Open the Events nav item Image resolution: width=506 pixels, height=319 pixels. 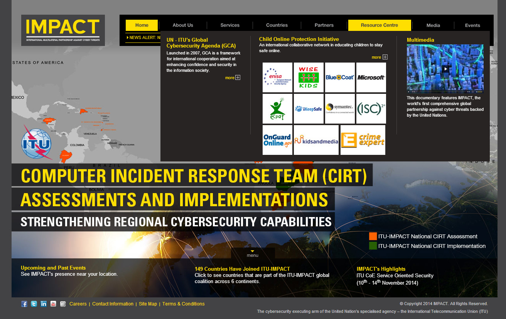tap(472, 25)
